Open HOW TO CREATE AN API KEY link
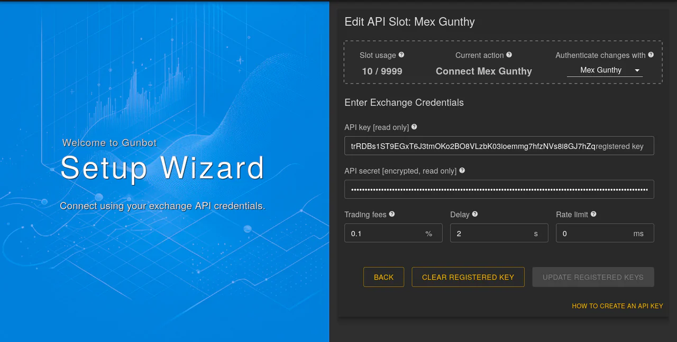The height and width of the screenshot is (342, 677). click(617, 306)
